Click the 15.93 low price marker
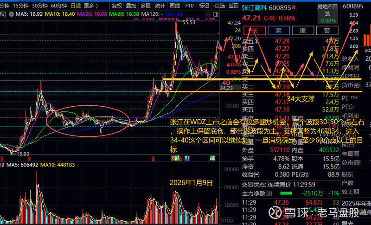Image resolution: width=371 pixels, height=225 pixels. (x=22, y=154)
